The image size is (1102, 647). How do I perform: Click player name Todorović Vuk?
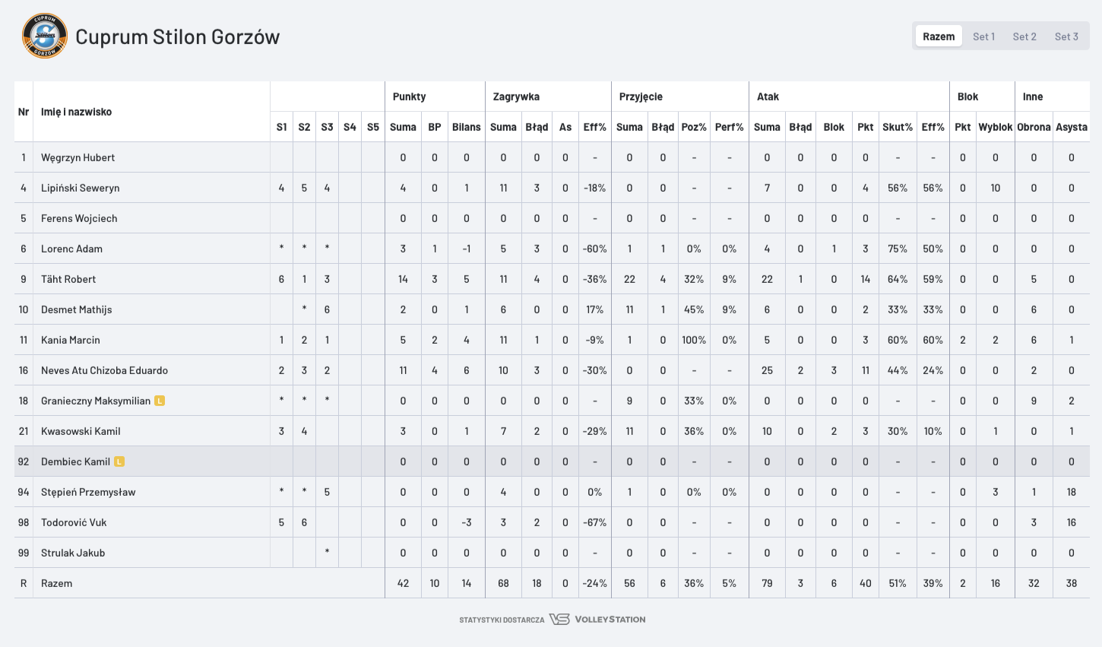[74, 522]
